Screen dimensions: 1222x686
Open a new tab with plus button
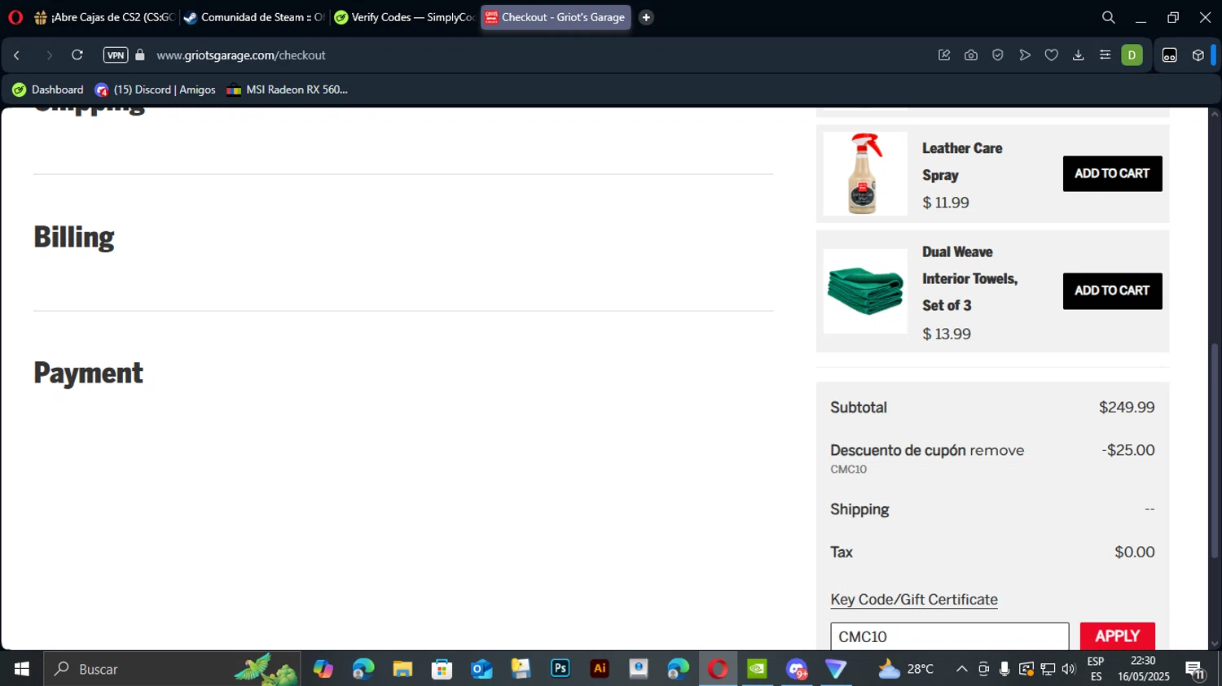646,17
